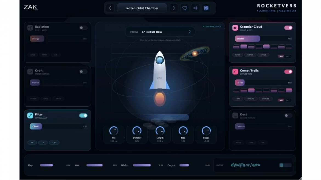Click the HP filter button
The image size is (321, 180).
pos(32,143)
